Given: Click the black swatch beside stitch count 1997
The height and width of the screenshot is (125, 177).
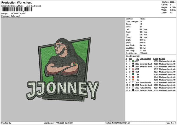Looking at the screenshot, I should (133, 66).
